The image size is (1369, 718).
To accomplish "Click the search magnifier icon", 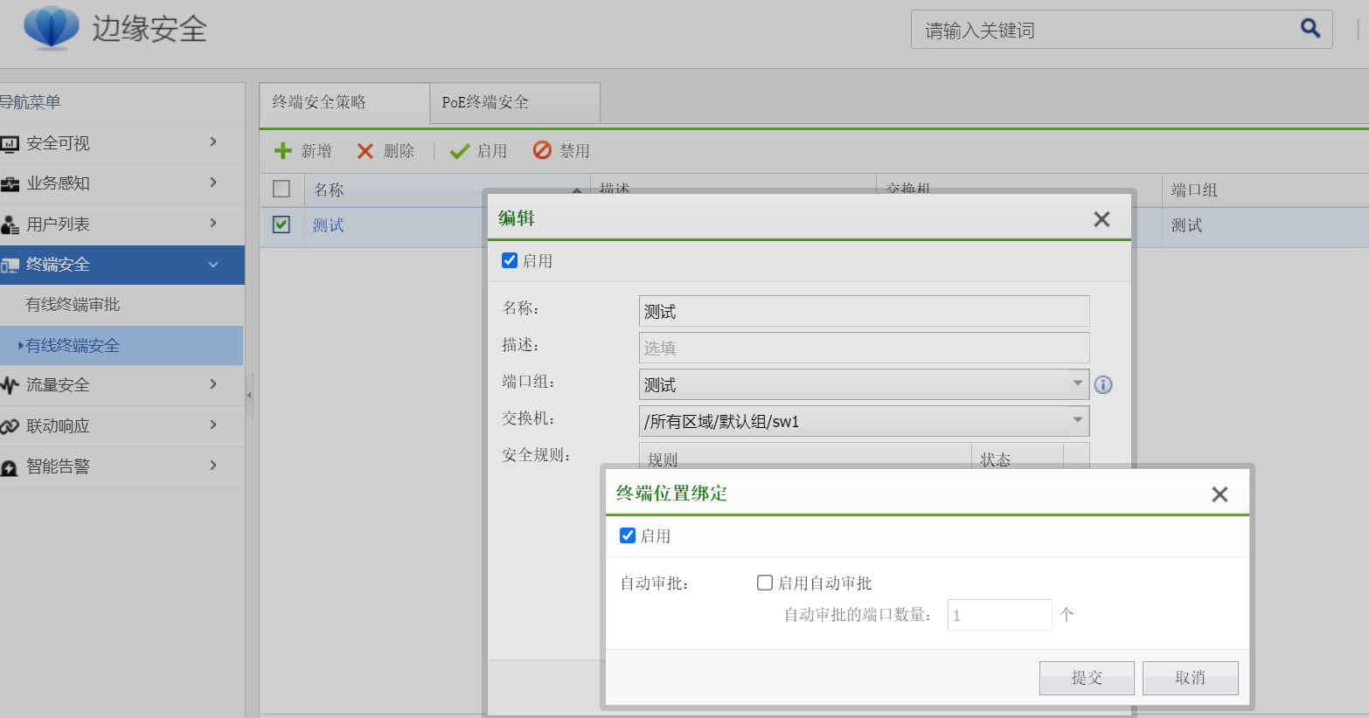I will pyautogui.click(x=1310, y=28).
